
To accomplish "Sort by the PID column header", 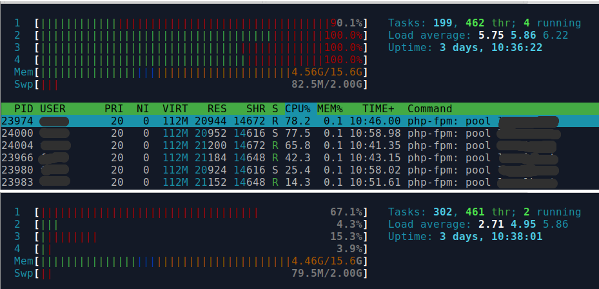I will [x=17, y=108].
